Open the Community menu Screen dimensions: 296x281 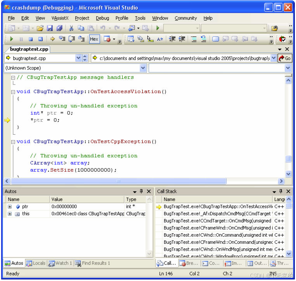point(185,18)
